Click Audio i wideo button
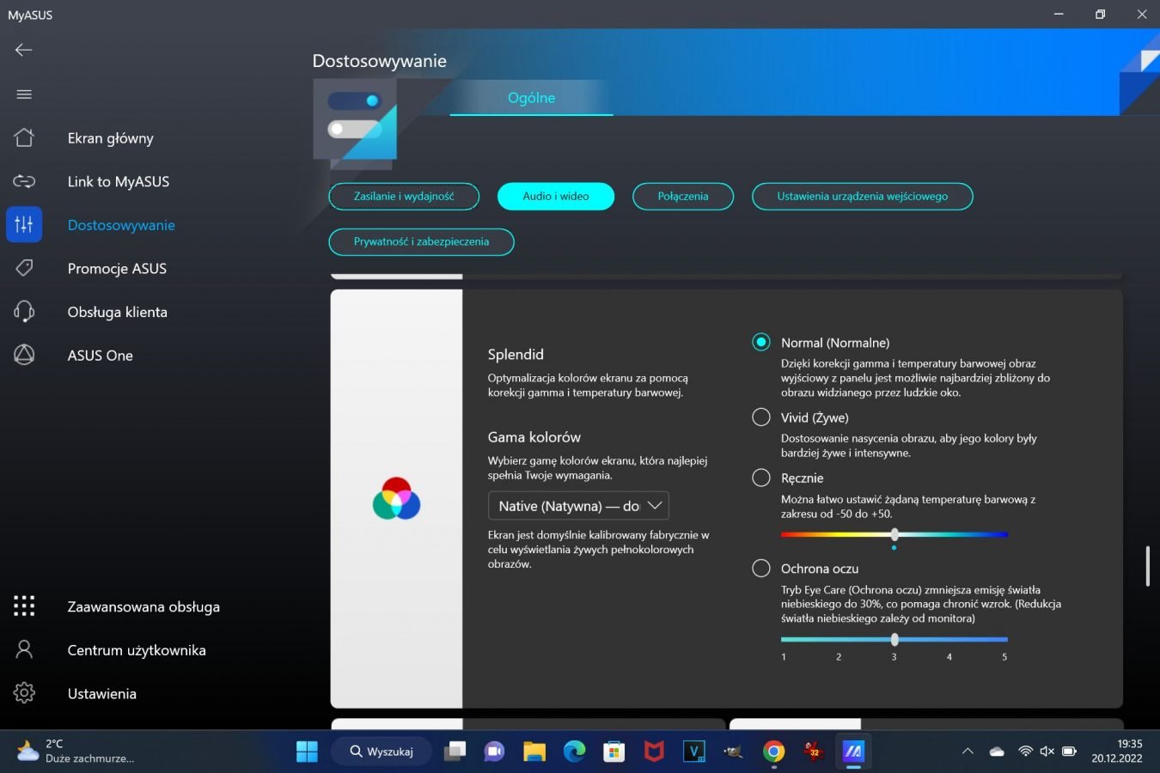This screenshot has height=773, width=1160. click(x=556, y=196)
